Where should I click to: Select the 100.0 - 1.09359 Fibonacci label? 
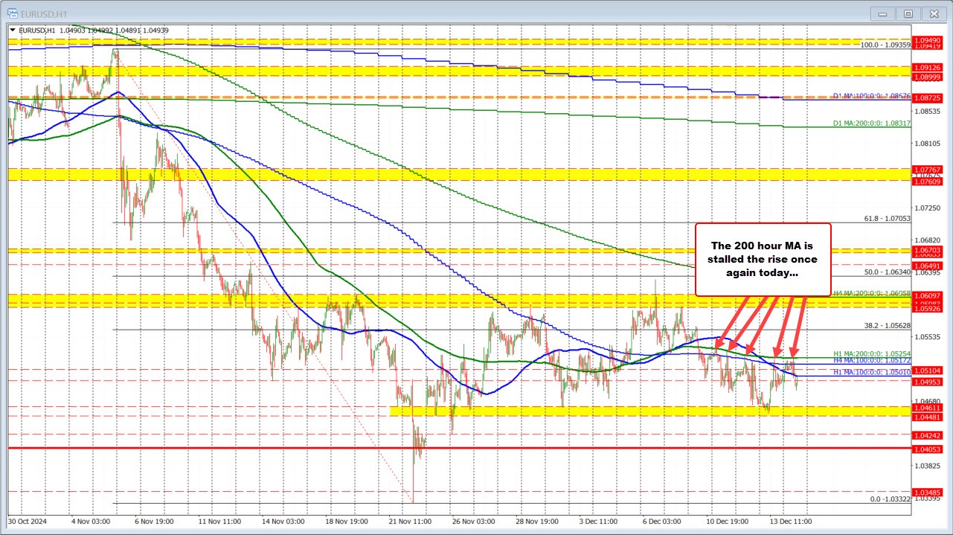point(885,45)
